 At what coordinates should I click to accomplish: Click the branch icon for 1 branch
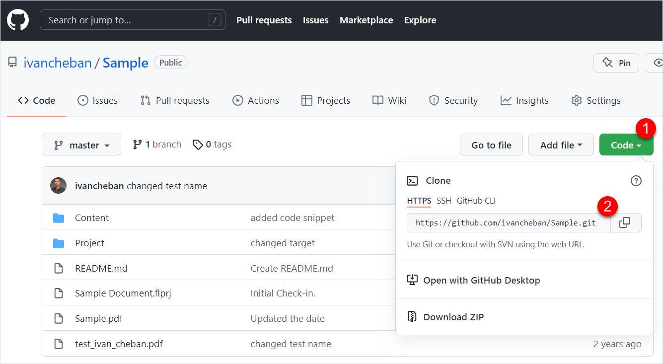(x=138, y=145)
